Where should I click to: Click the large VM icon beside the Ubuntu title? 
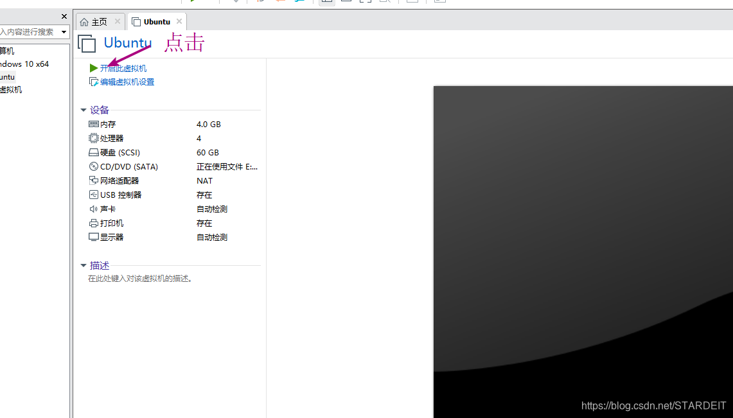87,44
